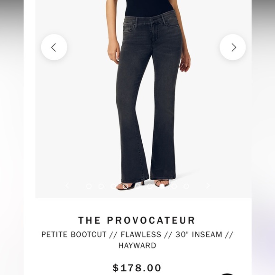The width and height of the screenshot is (275, 275).
Task: Tap the black round button near price
Action: (x=228, y=274)
